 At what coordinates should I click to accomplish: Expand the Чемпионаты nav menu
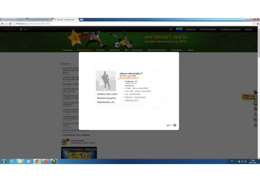click(x=84, y=50)
